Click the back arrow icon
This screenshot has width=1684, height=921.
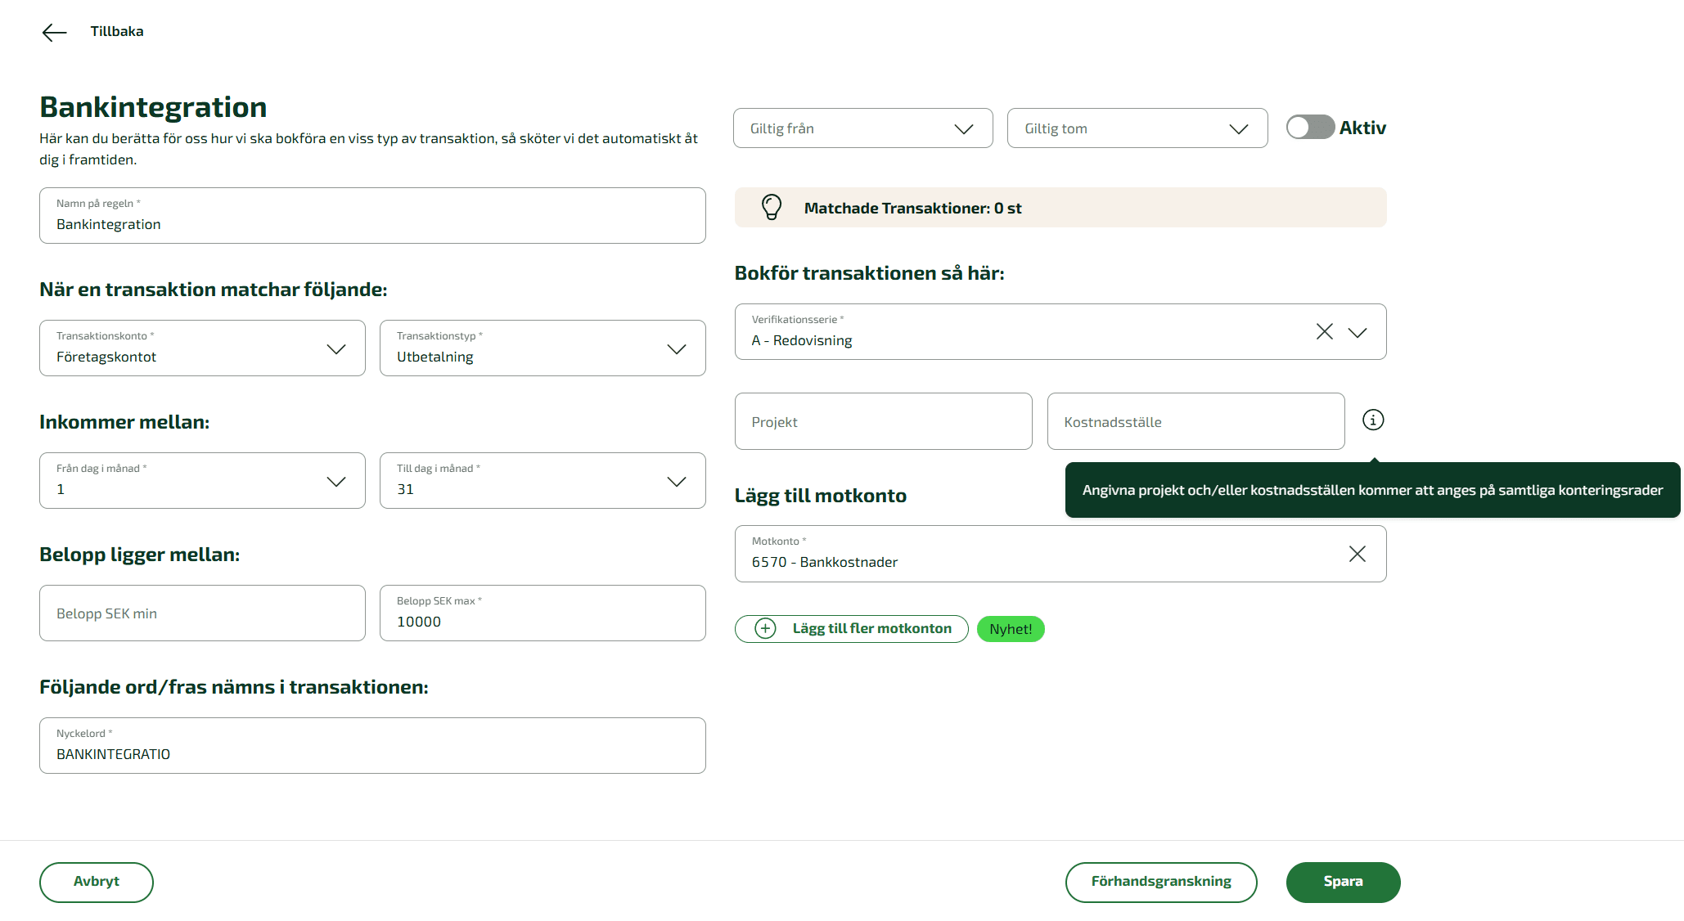click(x=54, y=32)
